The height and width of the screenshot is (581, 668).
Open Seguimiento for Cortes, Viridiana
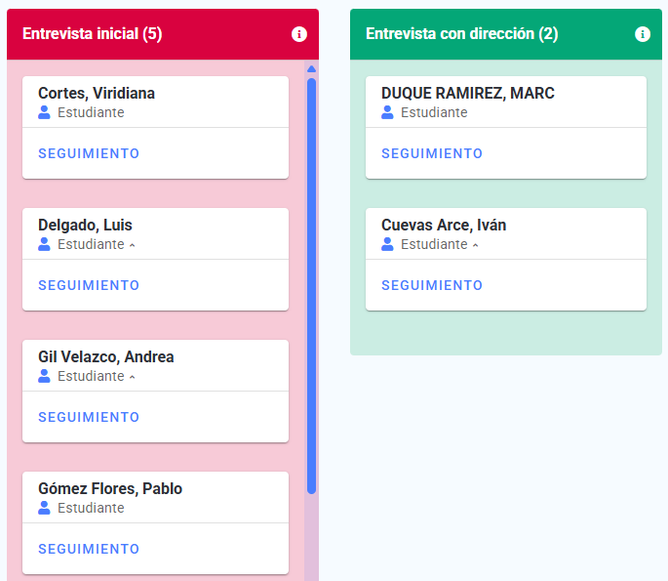tap(89, 153)
